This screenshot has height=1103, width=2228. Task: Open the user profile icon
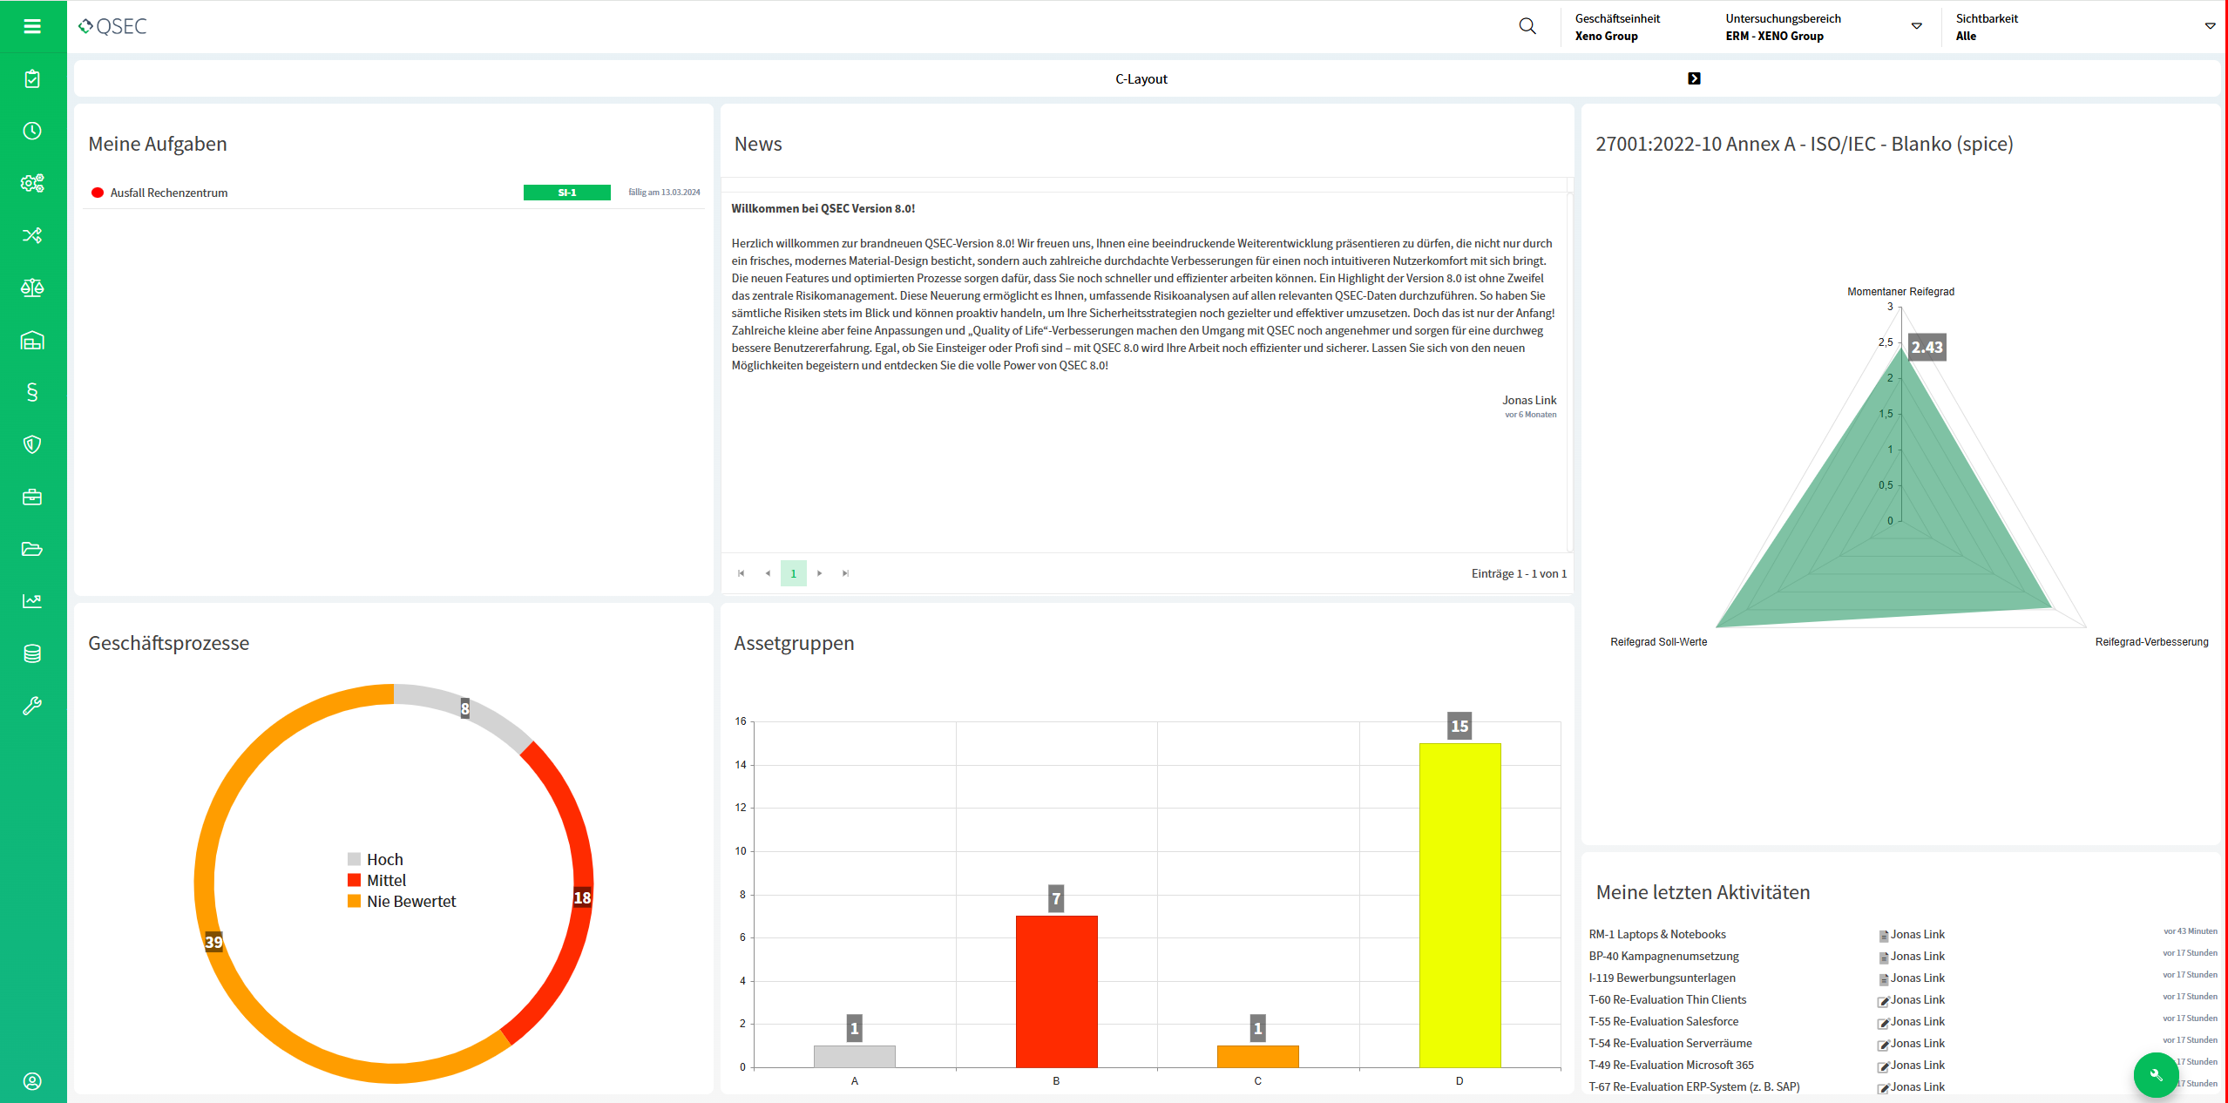32,1081
